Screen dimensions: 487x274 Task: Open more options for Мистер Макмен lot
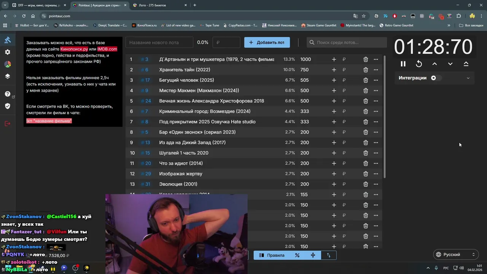pos(376,91)
